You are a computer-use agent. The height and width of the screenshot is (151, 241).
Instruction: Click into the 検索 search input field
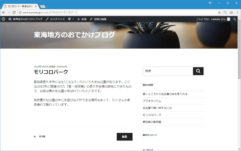point(168,71)
